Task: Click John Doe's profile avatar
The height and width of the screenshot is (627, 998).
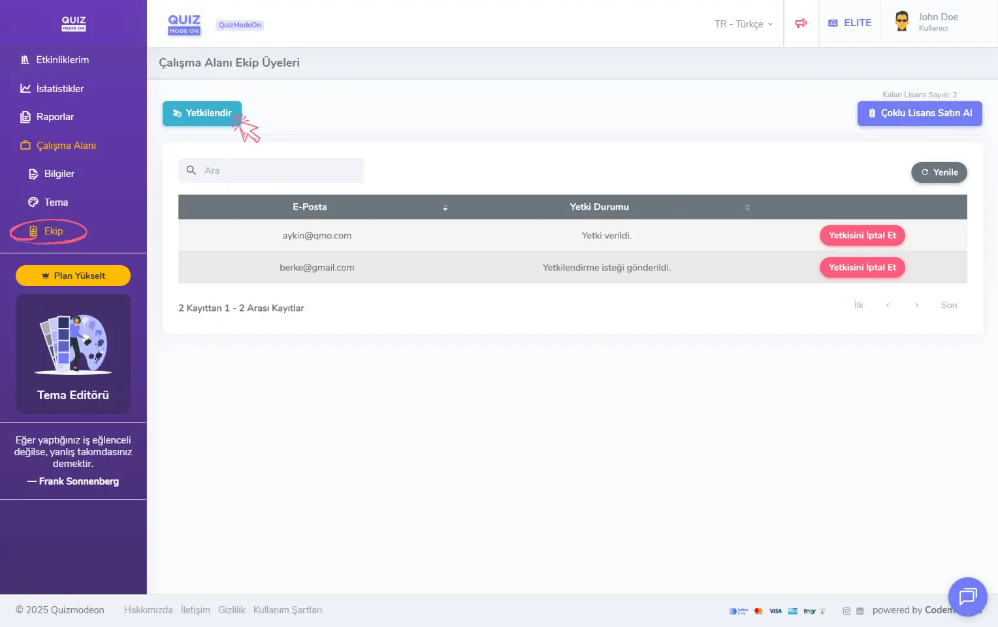Action: click(x=902, y=22)
